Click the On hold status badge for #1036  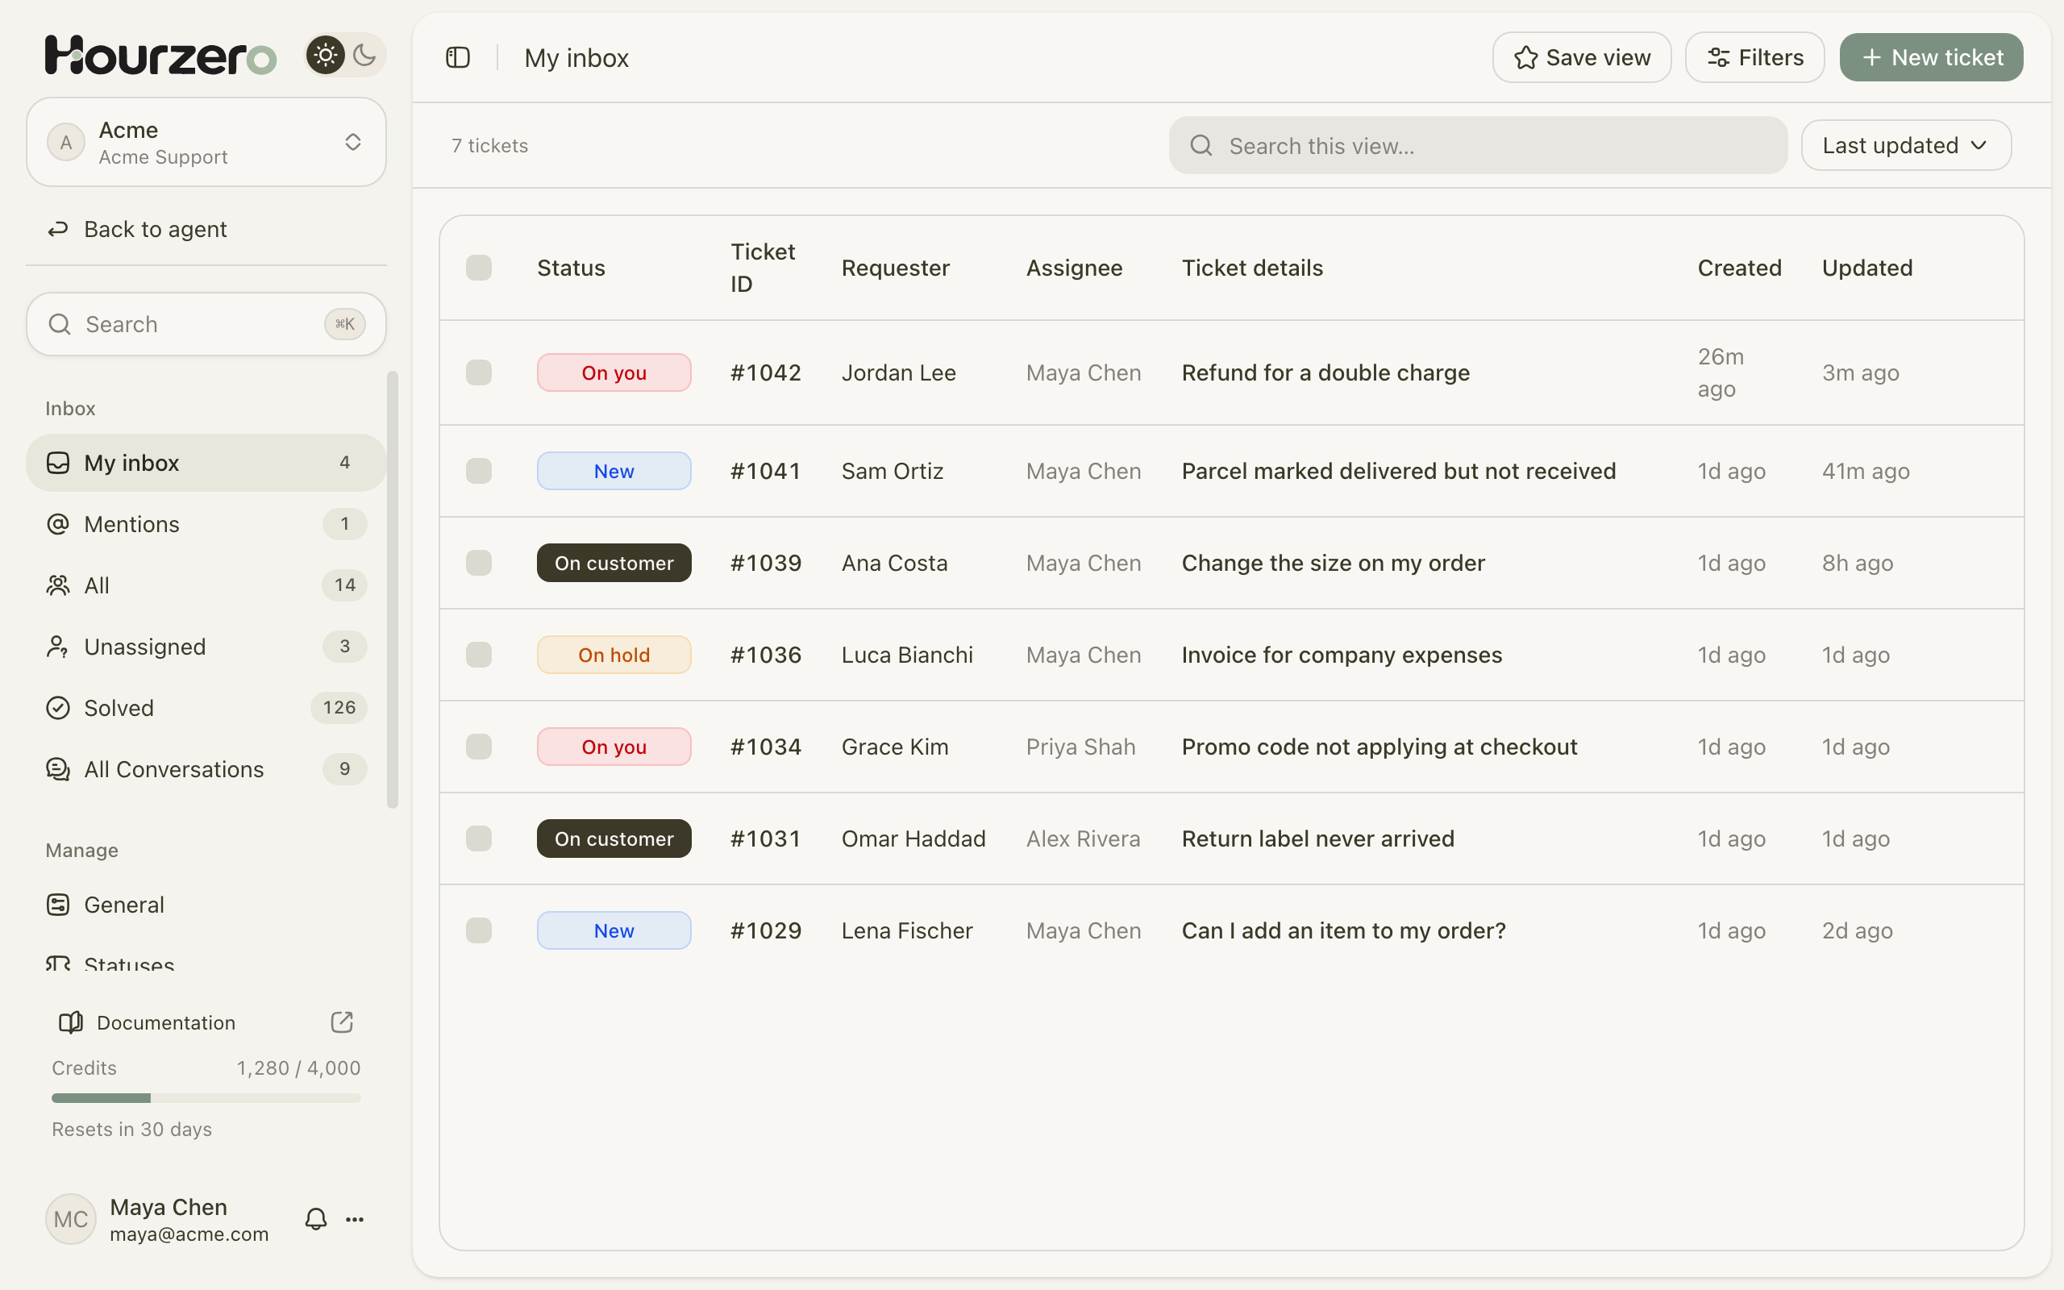[x=614, y=655]
